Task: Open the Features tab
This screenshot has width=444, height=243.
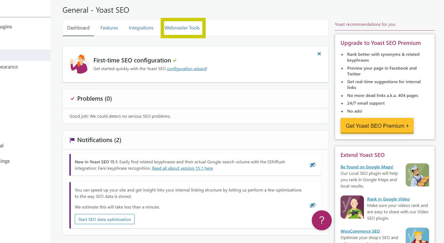Action: tap(109, 28)
